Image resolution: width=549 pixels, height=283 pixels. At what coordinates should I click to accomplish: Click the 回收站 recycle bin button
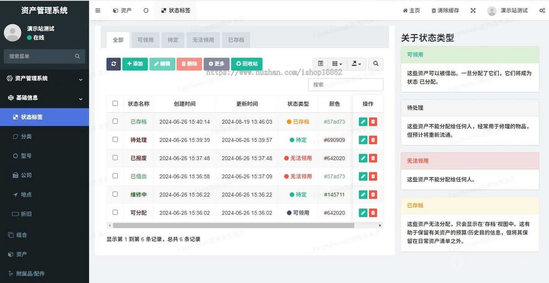click(247, 64)
